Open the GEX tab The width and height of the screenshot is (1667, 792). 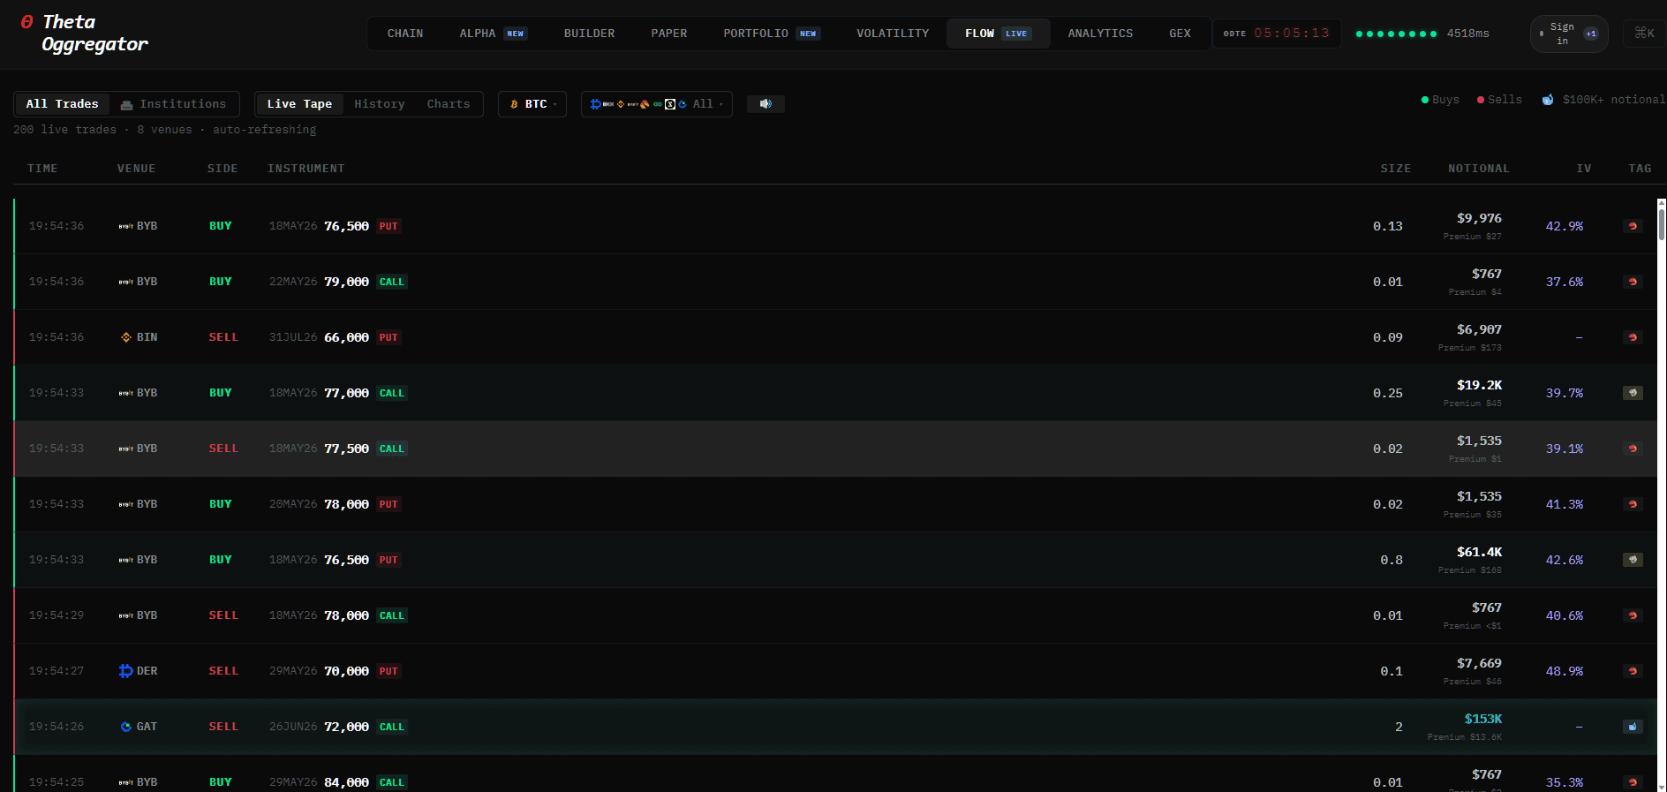pyautogui.click(x=1180, y=34)
